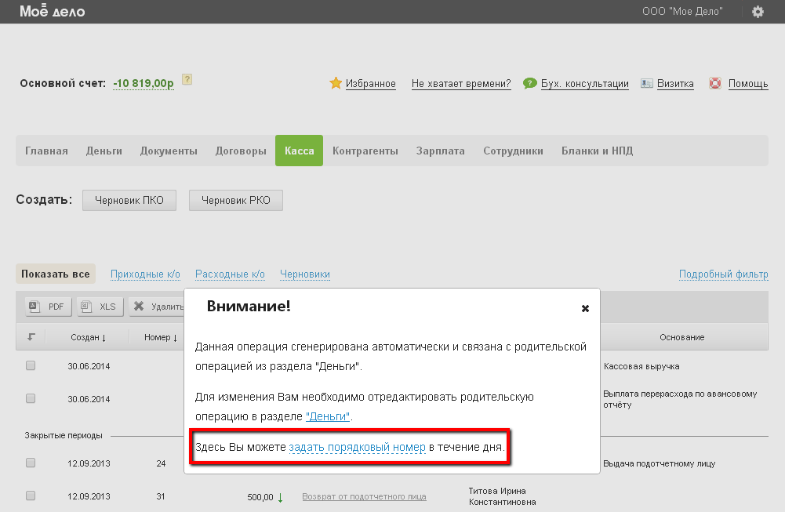Click the number 24 cell
Image resolution: width=785 pixels, height=512 pixels.
click(x=161, y=463)
